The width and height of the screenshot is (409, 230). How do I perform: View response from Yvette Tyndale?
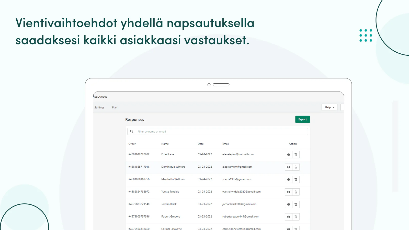click(289, 192)
